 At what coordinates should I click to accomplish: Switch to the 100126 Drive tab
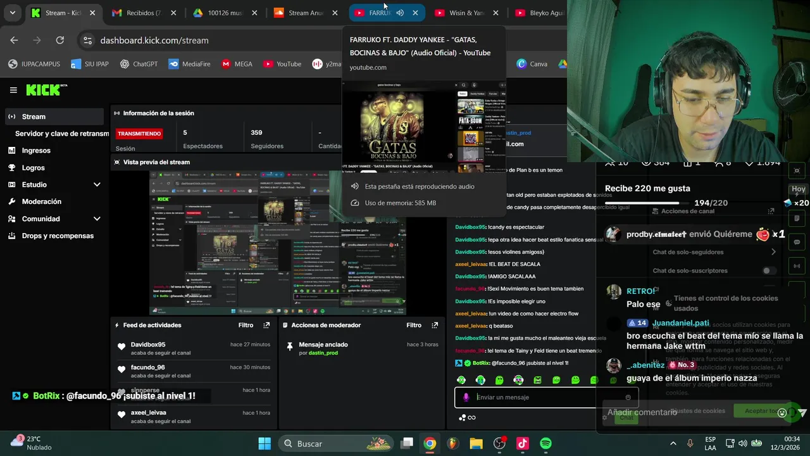(226, 13)
